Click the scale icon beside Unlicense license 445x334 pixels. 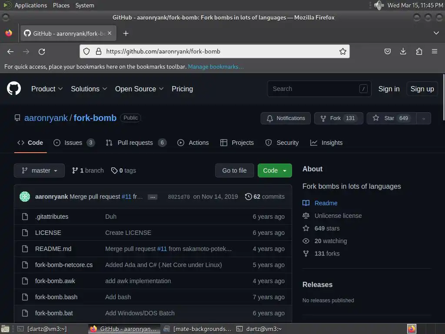click(306, 216)
